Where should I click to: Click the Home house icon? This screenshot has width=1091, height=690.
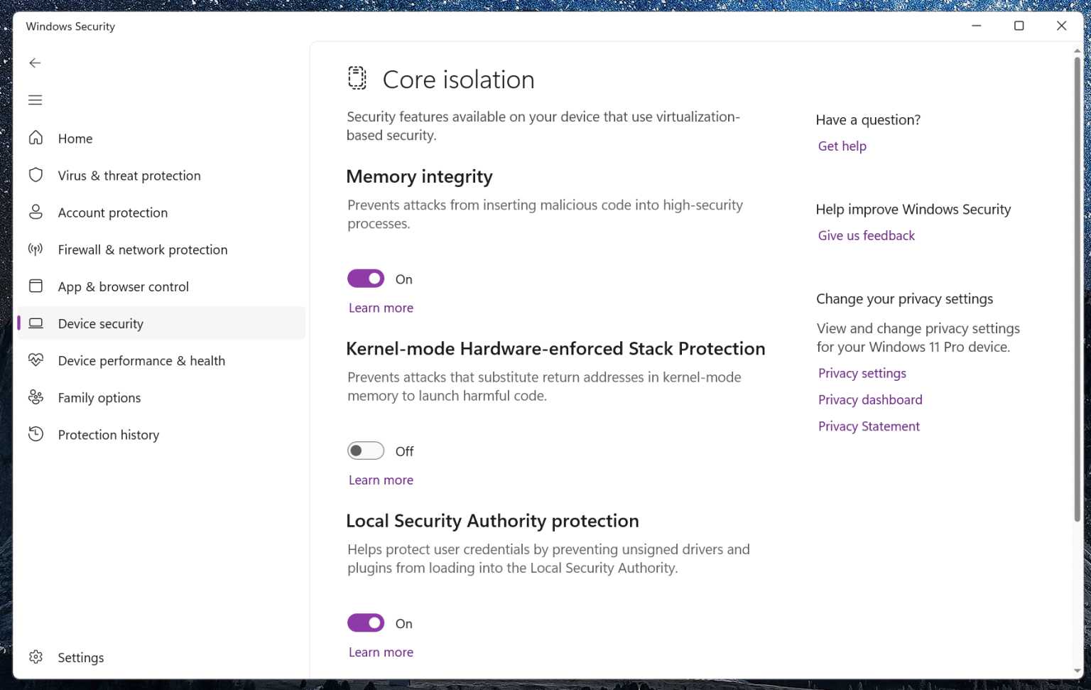[36, 138]
